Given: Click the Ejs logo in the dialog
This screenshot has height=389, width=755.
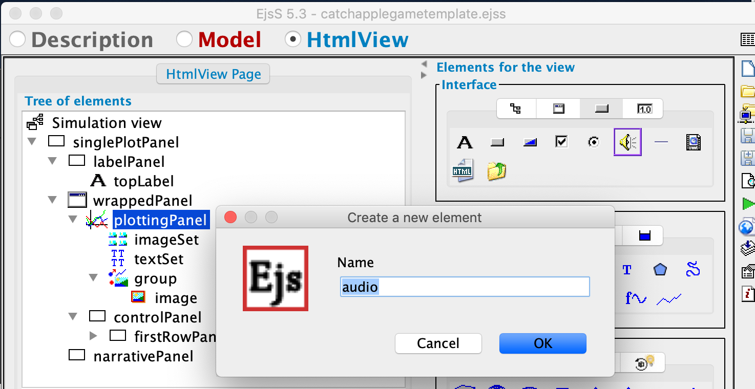Looking at the screenshot, I should pos(276,278).
